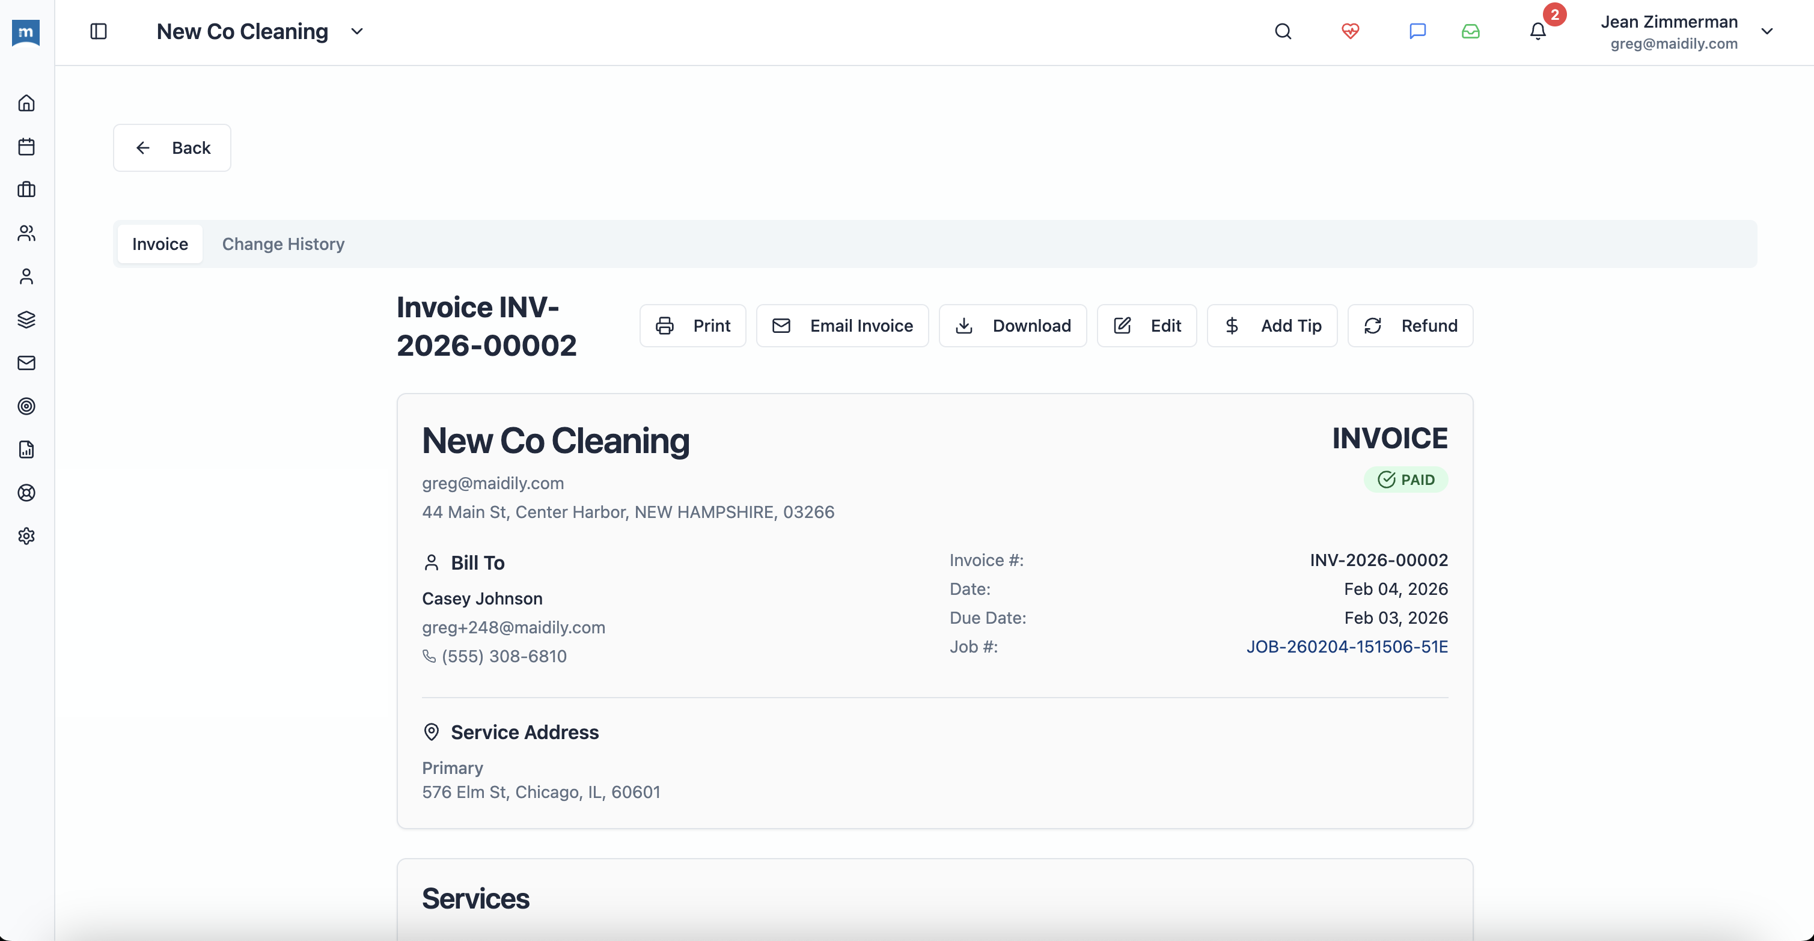The image size is (1814, 941).
Task: Open job JOB-260204-151506-51E link
Action: (x=1347, y=647)
